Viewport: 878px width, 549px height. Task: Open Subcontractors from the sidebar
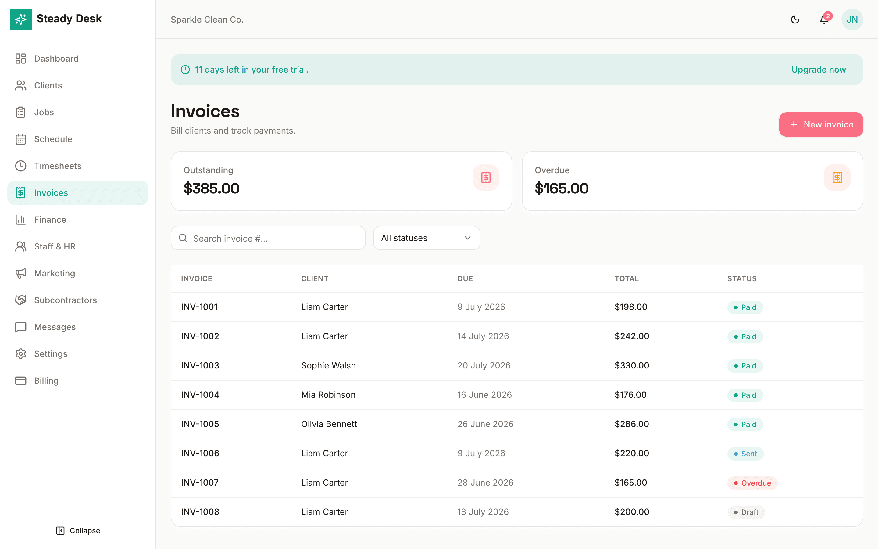pyautogui.click(x=78, y=300)
